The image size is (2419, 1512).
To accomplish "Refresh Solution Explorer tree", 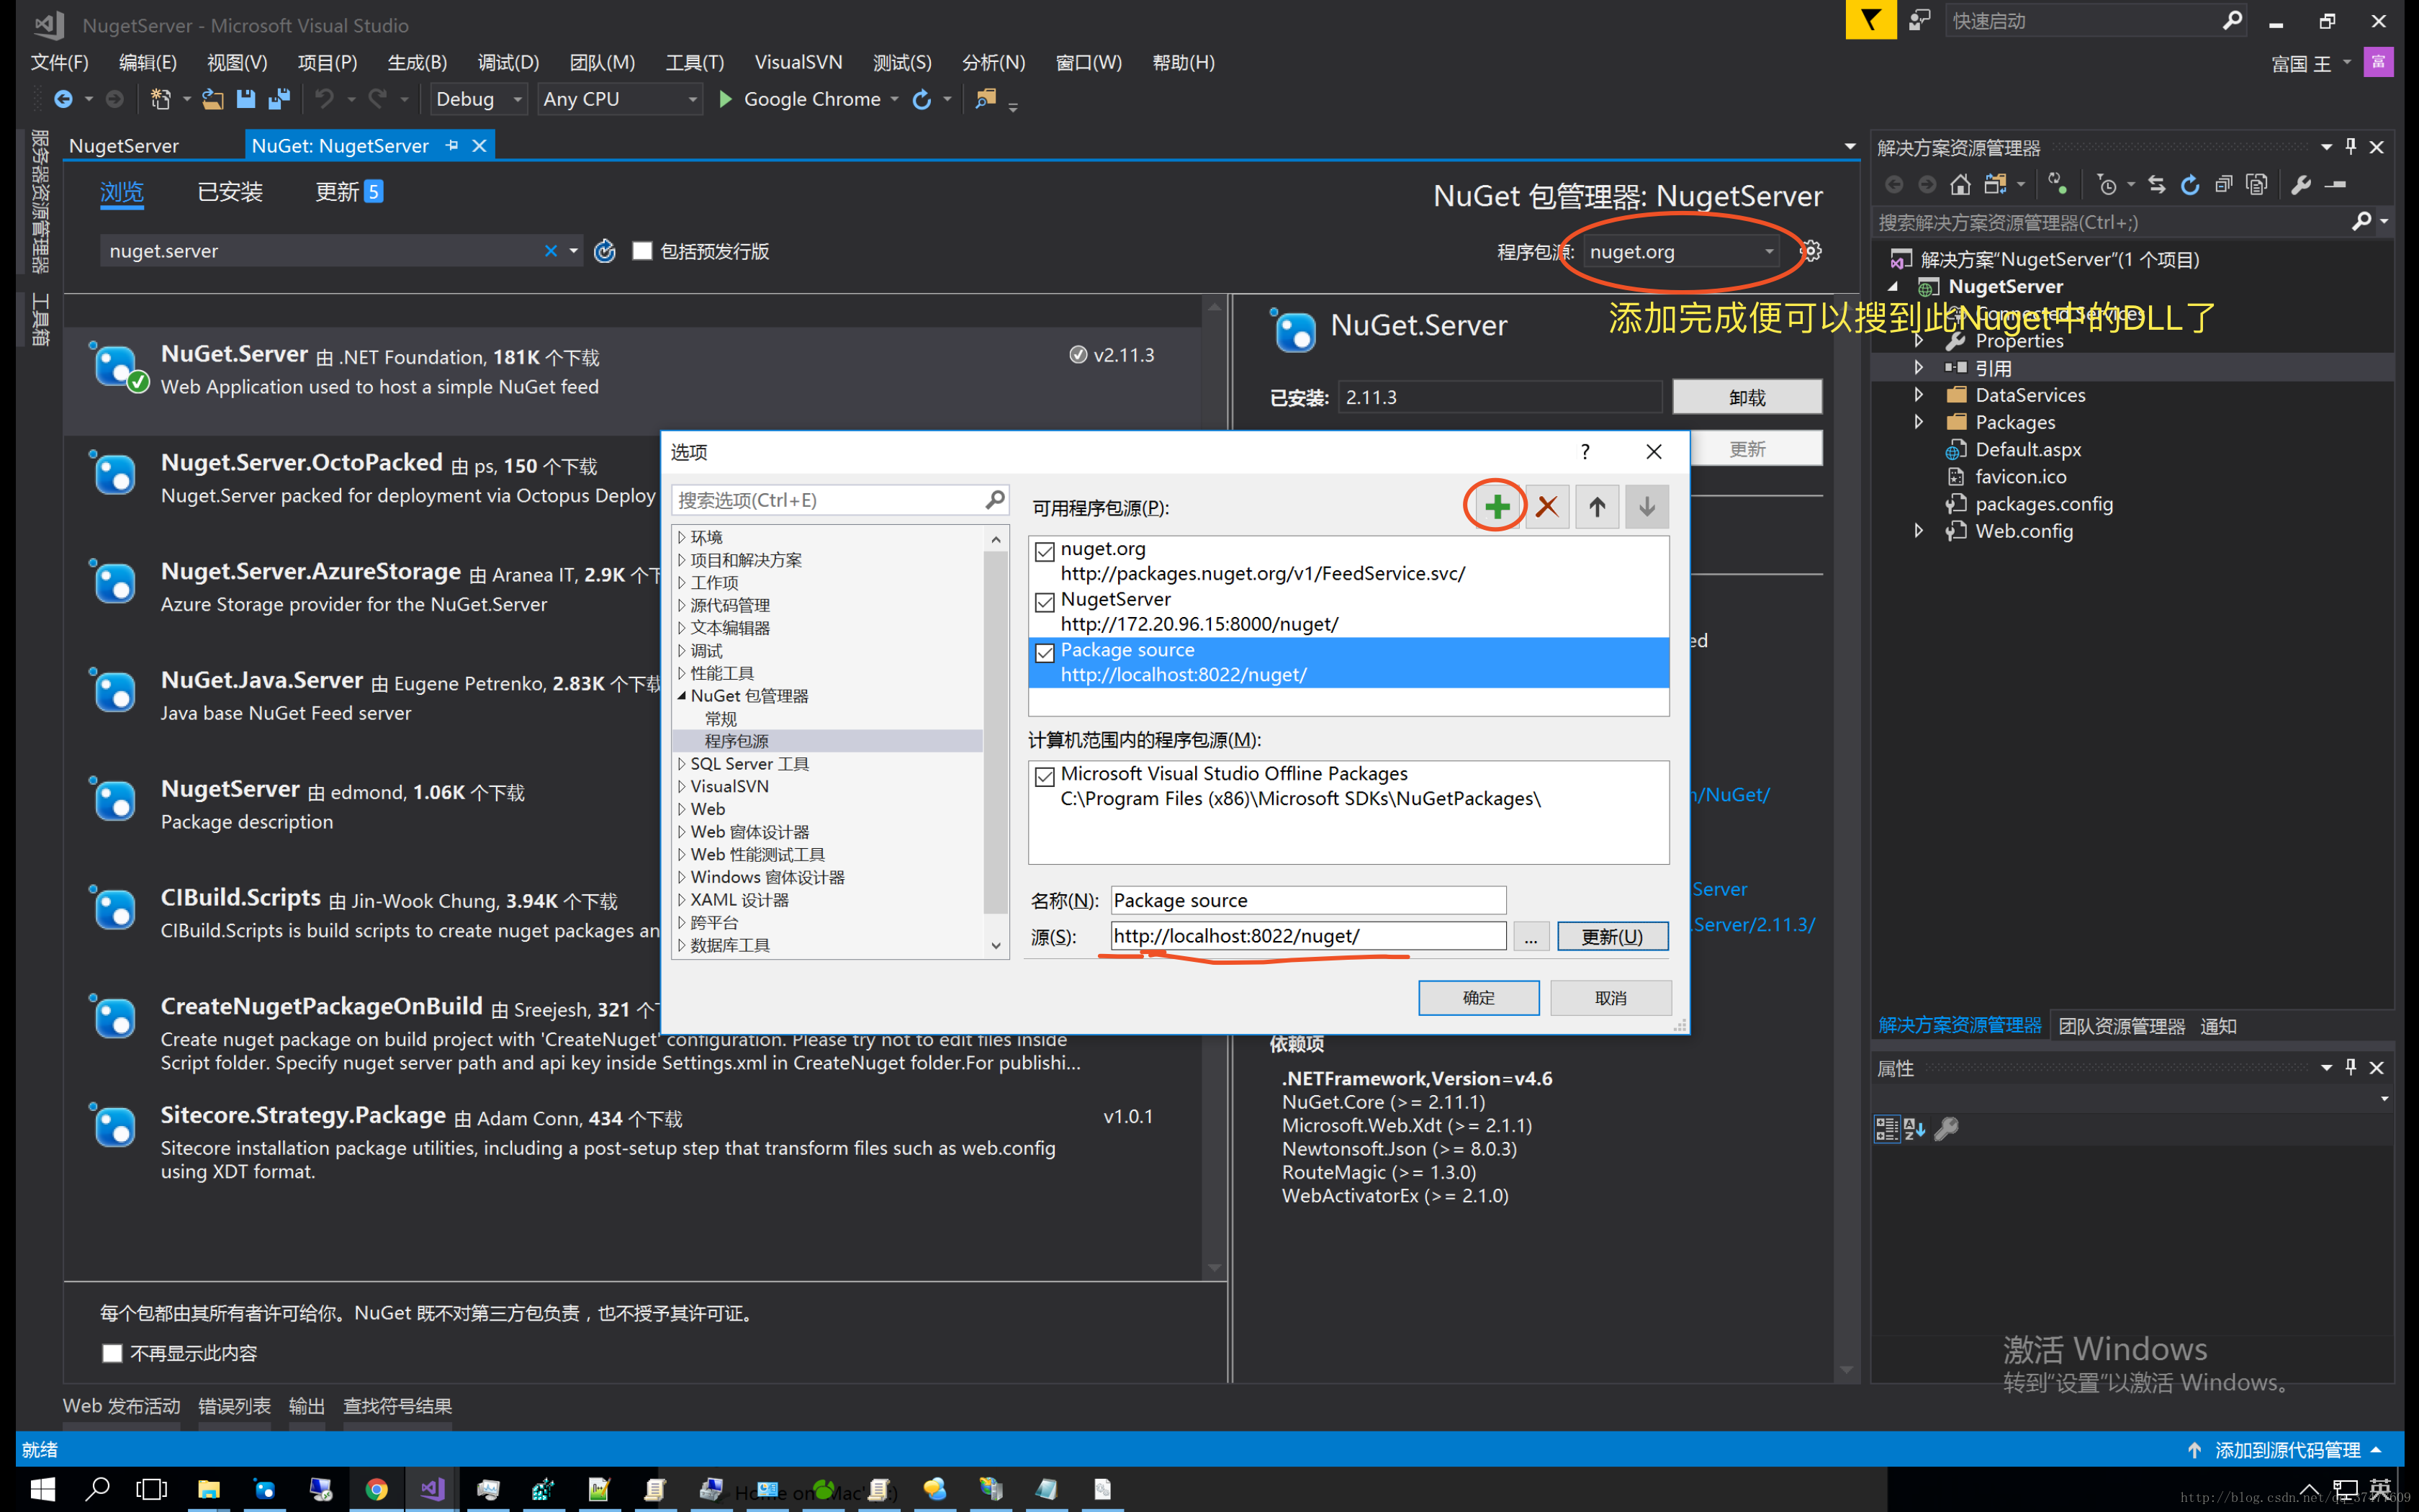I will click(x=2190, y=184).
